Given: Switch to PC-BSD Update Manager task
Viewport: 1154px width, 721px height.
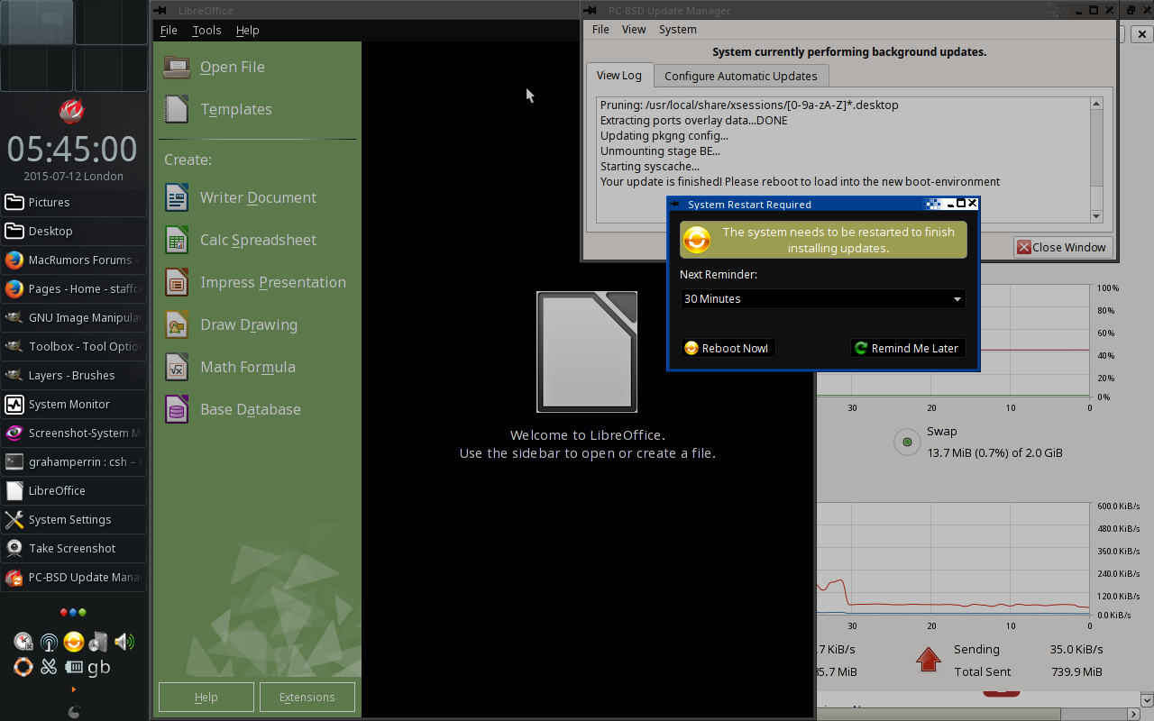Looking at the screenshot, I should 73,578.
